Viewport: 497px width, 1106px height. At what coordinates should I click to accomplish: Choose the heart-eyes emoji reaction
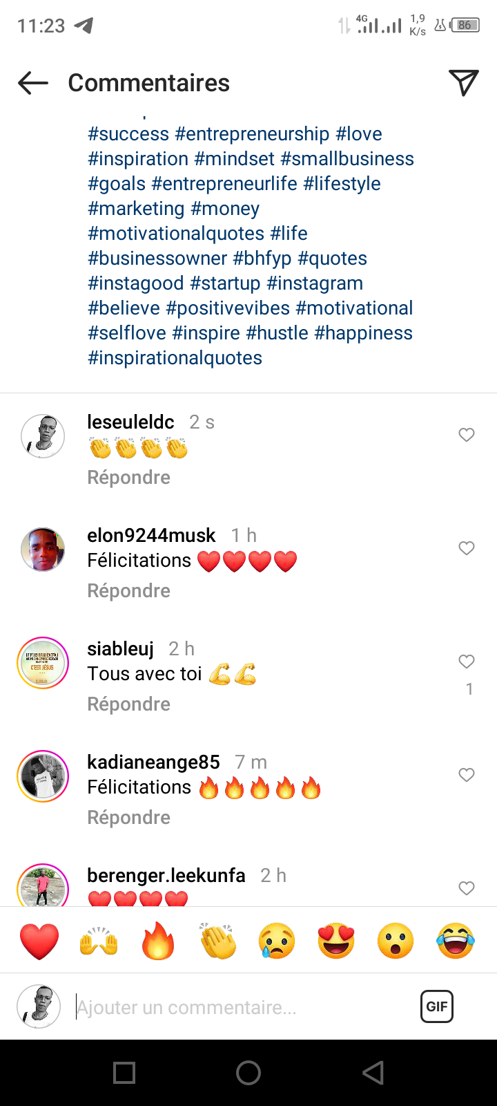click(x=336, y=941)
